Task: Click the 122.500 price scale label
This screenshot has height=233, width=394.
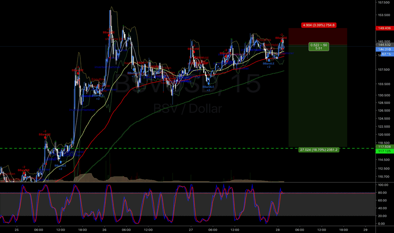Action: coord(384,126)
